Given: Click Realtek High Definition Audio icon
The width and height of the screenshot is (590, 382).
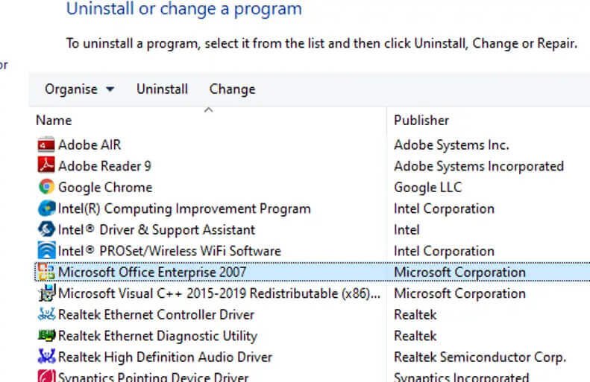Looking at the screenshot, I should (x=46, y=357).
